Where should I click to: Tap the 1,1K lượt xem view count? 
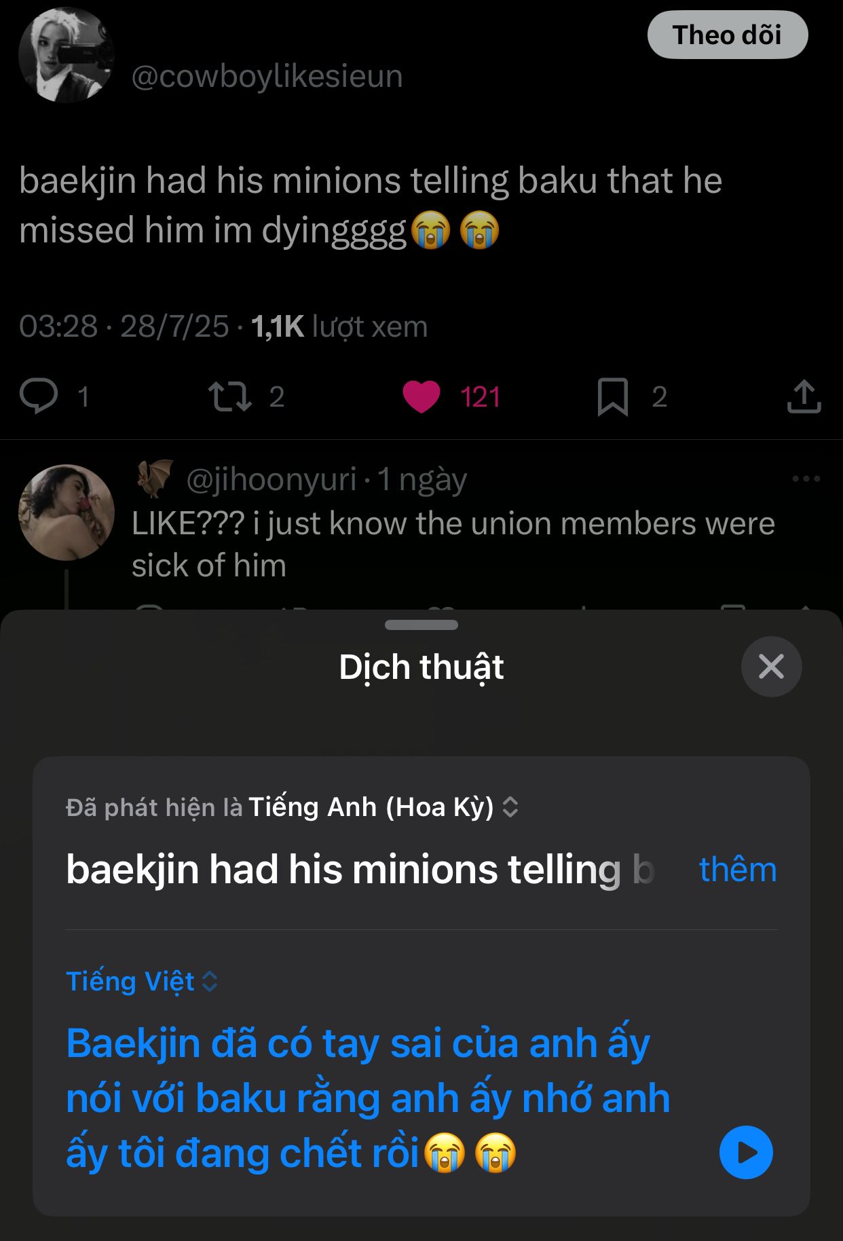pyautogui.click(x=339, y=327)
